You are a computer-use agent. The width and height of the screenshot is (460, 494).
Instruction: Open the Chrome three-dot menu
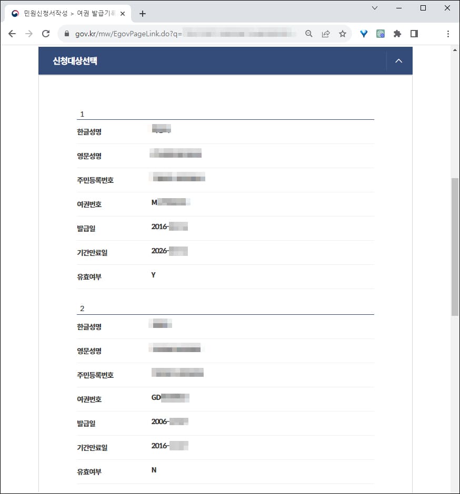point(448,33)
